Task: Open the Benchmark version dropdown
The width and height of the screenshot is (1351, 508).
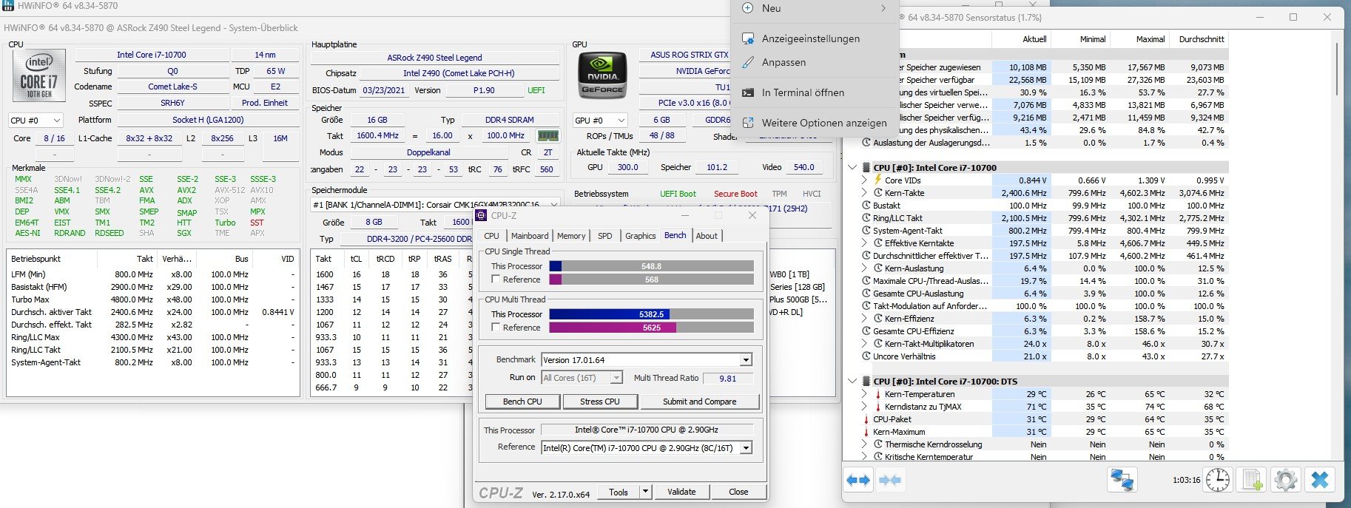Action: click(x=746, y=360)
